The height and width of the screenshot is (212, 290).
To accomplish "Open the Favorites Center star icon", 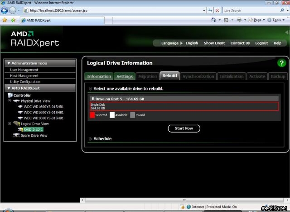I will pos(5,20).
